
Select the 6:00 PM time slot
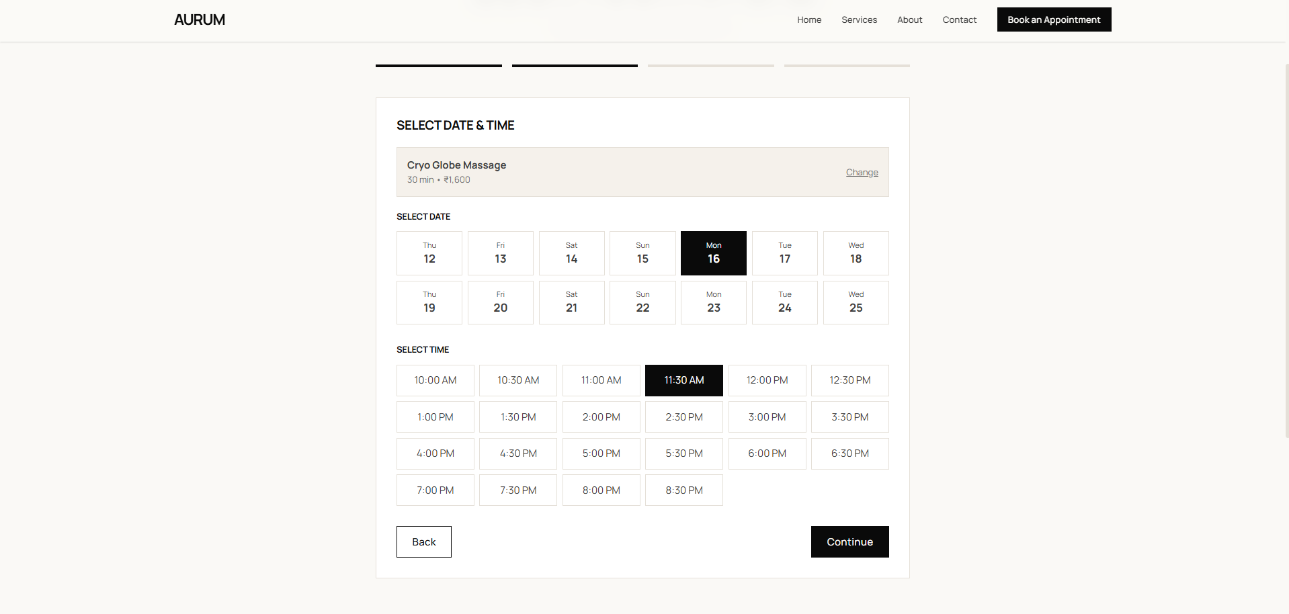pyautogui.click(x=767, y=453)
